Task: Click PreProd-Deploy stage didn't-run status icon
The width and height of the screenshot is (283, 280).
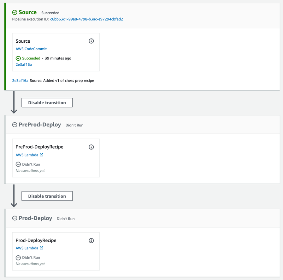Action: (15, 125)
